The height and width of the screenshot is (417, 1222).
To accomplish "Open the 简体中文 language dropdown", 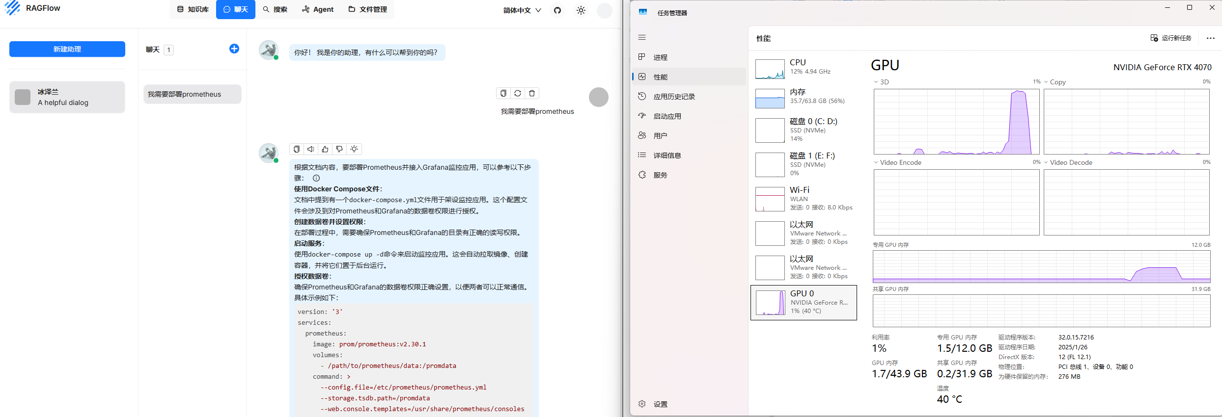I will (522, 10).
